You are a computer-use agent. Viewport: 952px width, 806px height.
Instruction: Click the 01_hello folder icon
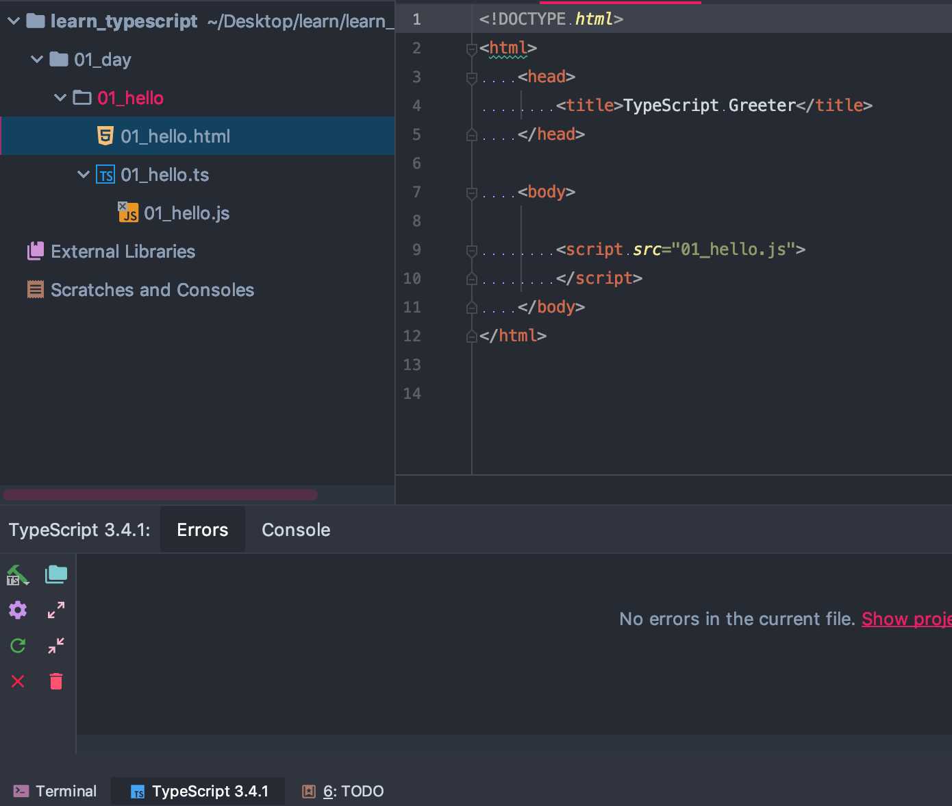[x=82, y=98]
